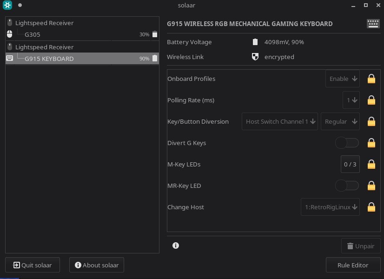Click the Quit solaar button
384x279 pixels.
(x=32, y=265)
